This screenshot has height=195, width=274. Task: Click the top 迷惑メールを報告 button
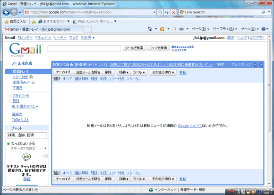pyautogui.click(x=88, y=72)
